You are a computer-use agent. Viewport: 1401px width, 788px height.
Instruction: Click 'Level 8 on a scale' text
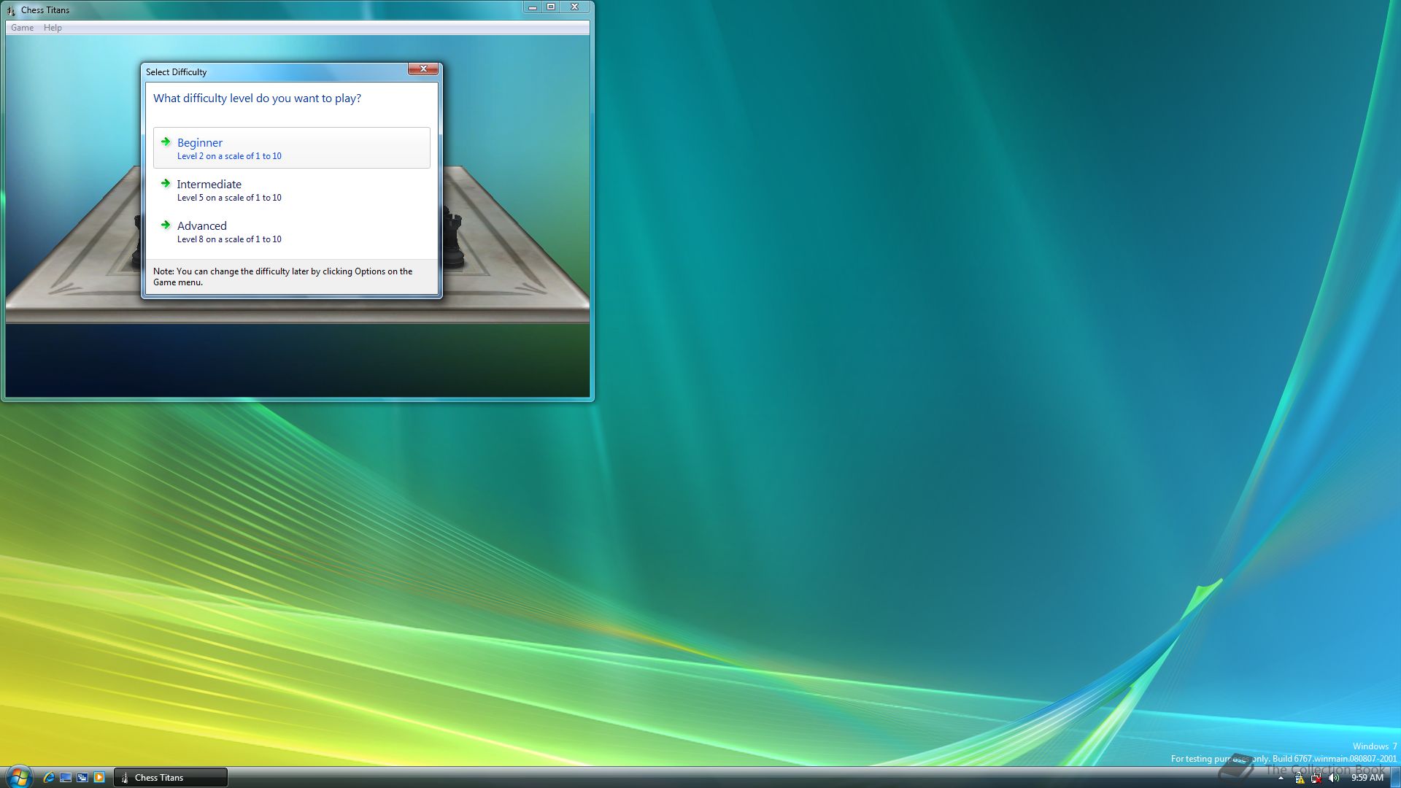tap(229, 239)
